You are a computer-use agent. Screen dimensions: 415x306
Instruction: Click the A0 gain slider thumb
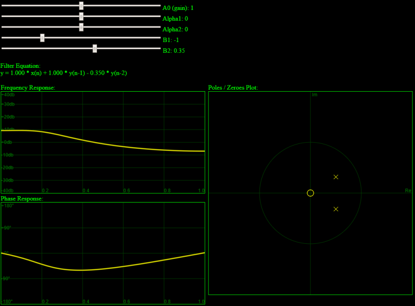(81, 6)
